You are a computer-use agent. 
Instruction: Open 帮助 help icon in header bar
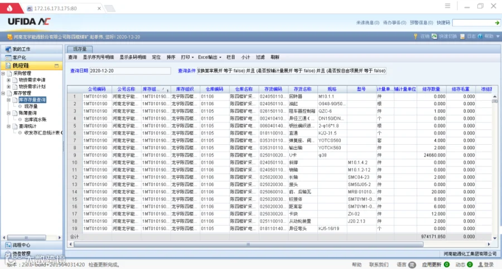pyautogui.click(x=480, y=36)
